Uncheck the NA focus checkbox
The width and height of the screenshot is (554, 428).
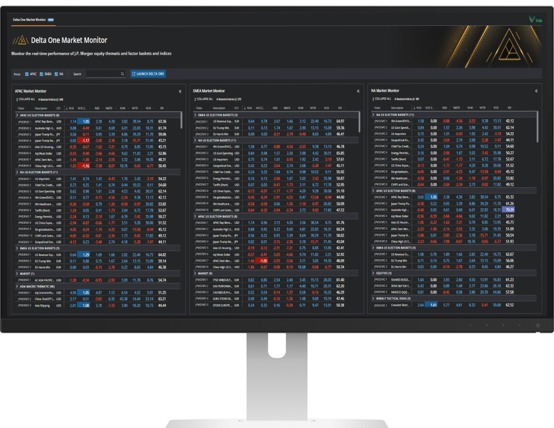tap(56, 74)
